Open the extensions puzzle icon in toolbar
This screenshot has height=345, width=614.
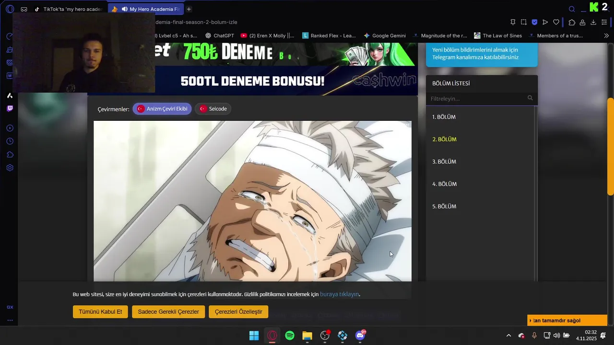pyautogui.click(x=572, y=22)
